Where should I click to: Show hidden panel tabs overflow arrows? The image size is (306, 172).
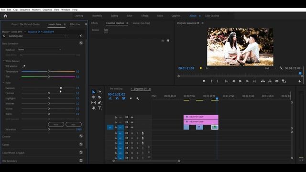click(x=86, y=24)
